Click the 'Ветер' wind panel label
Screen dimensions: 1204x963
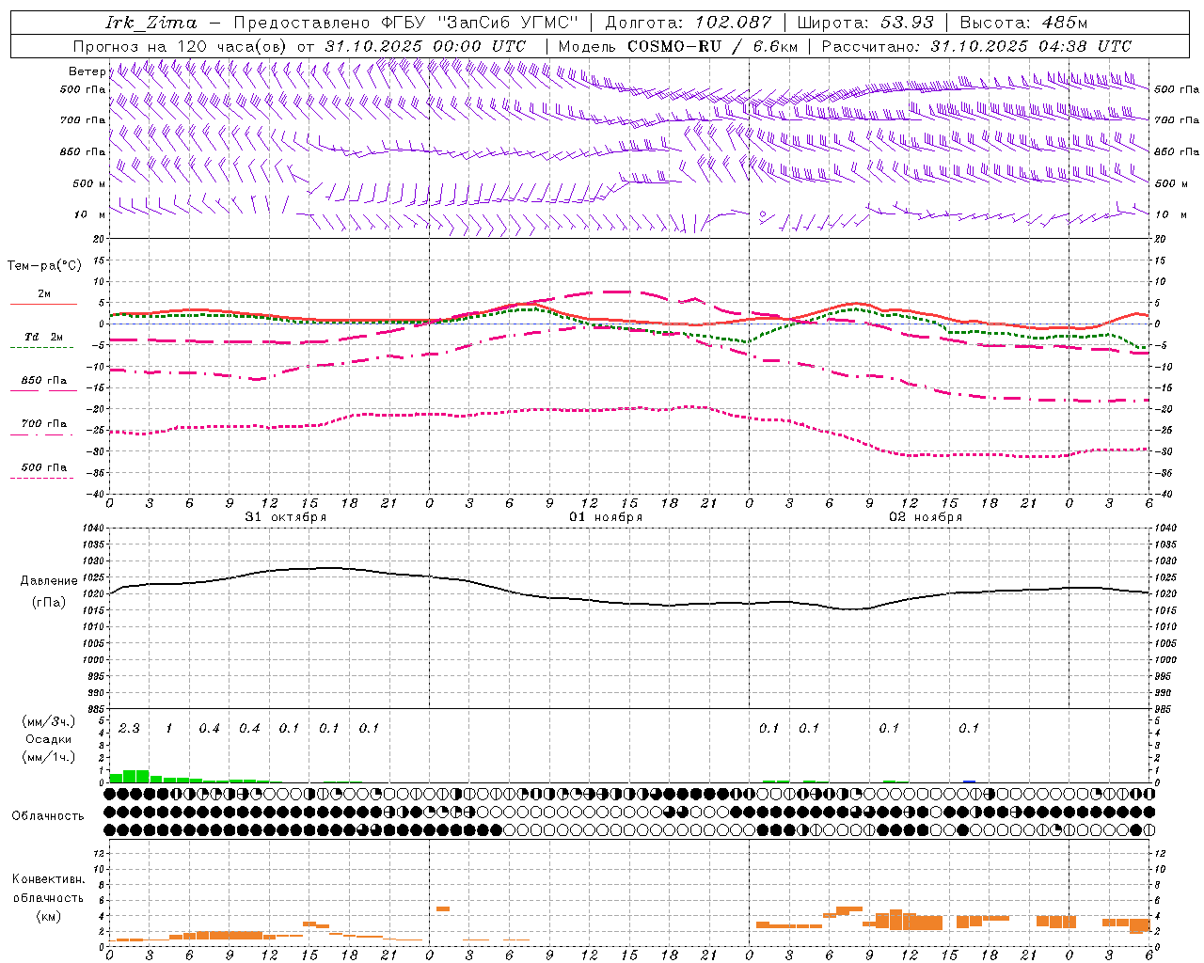tap(87, 71)
